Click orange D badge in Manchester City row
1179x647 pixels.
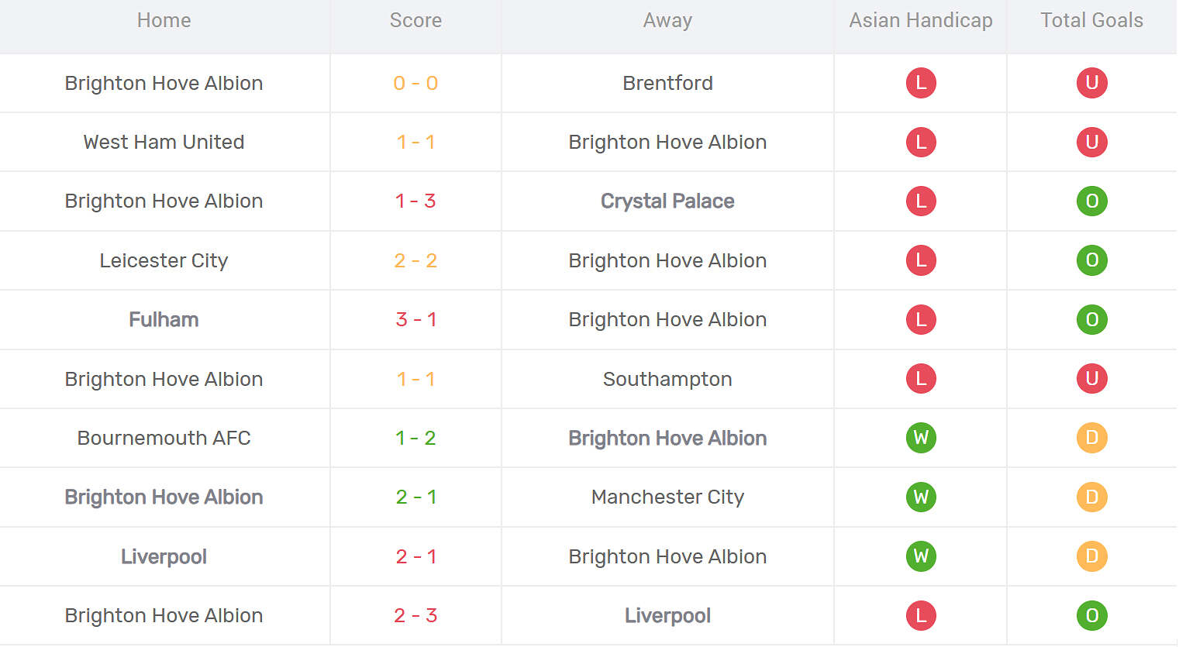pyautogui.click(x=1091, y=497)
